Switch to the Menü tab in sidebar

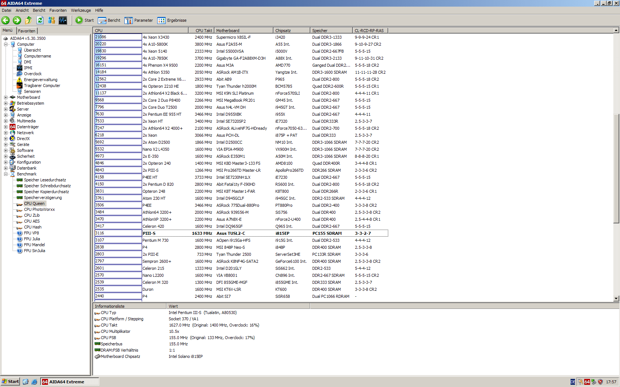[8, 30]
